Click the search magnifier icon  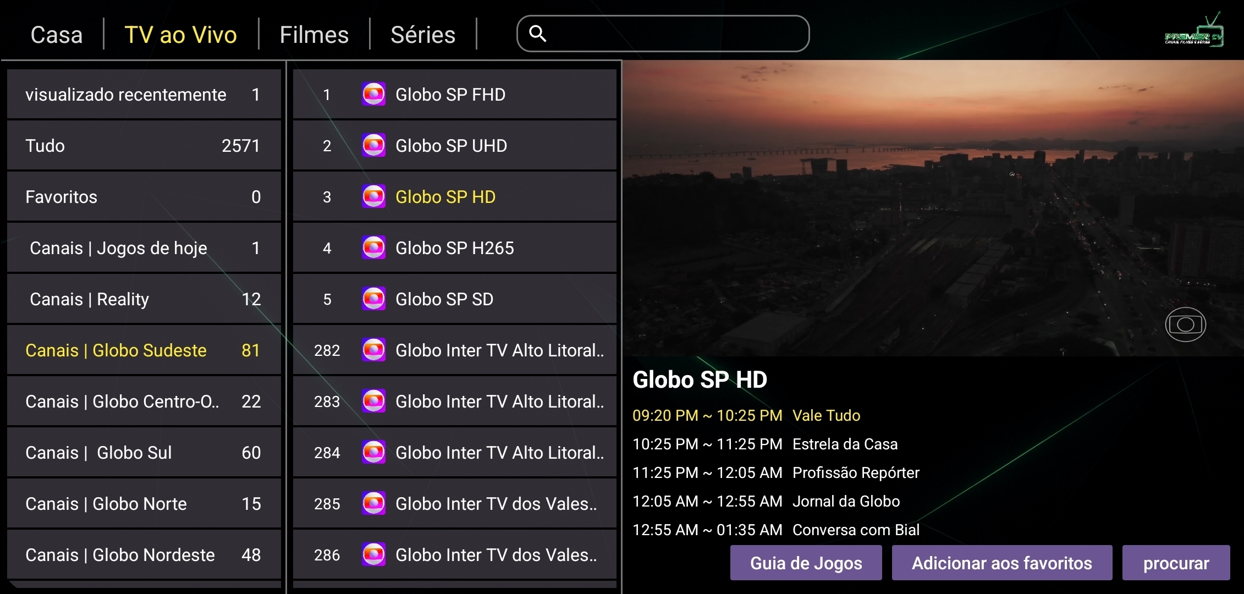click(537, 34)
